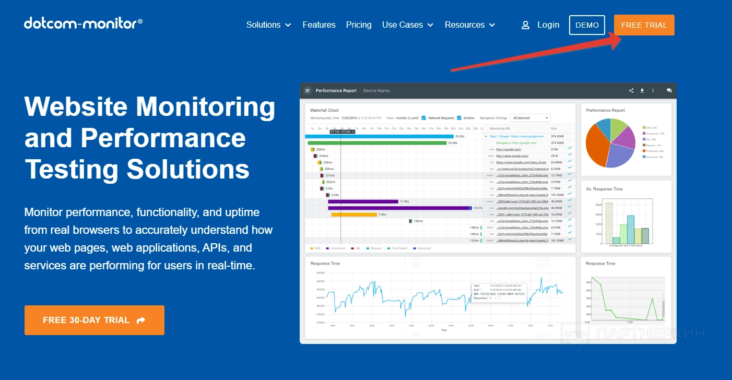Click the DEMO button
Viewport: 732px width, 380px height.
click(587, 25)
